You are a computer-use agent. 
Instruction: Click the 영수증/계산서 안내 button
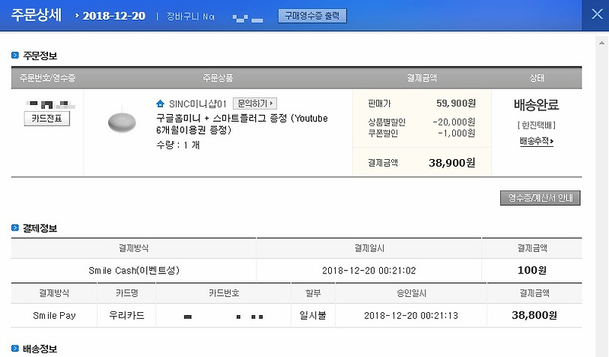click(x=540, y=198)
